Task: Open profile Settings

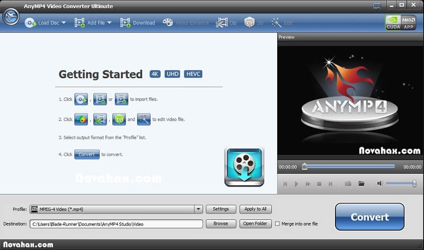Action: pos(221,209)
